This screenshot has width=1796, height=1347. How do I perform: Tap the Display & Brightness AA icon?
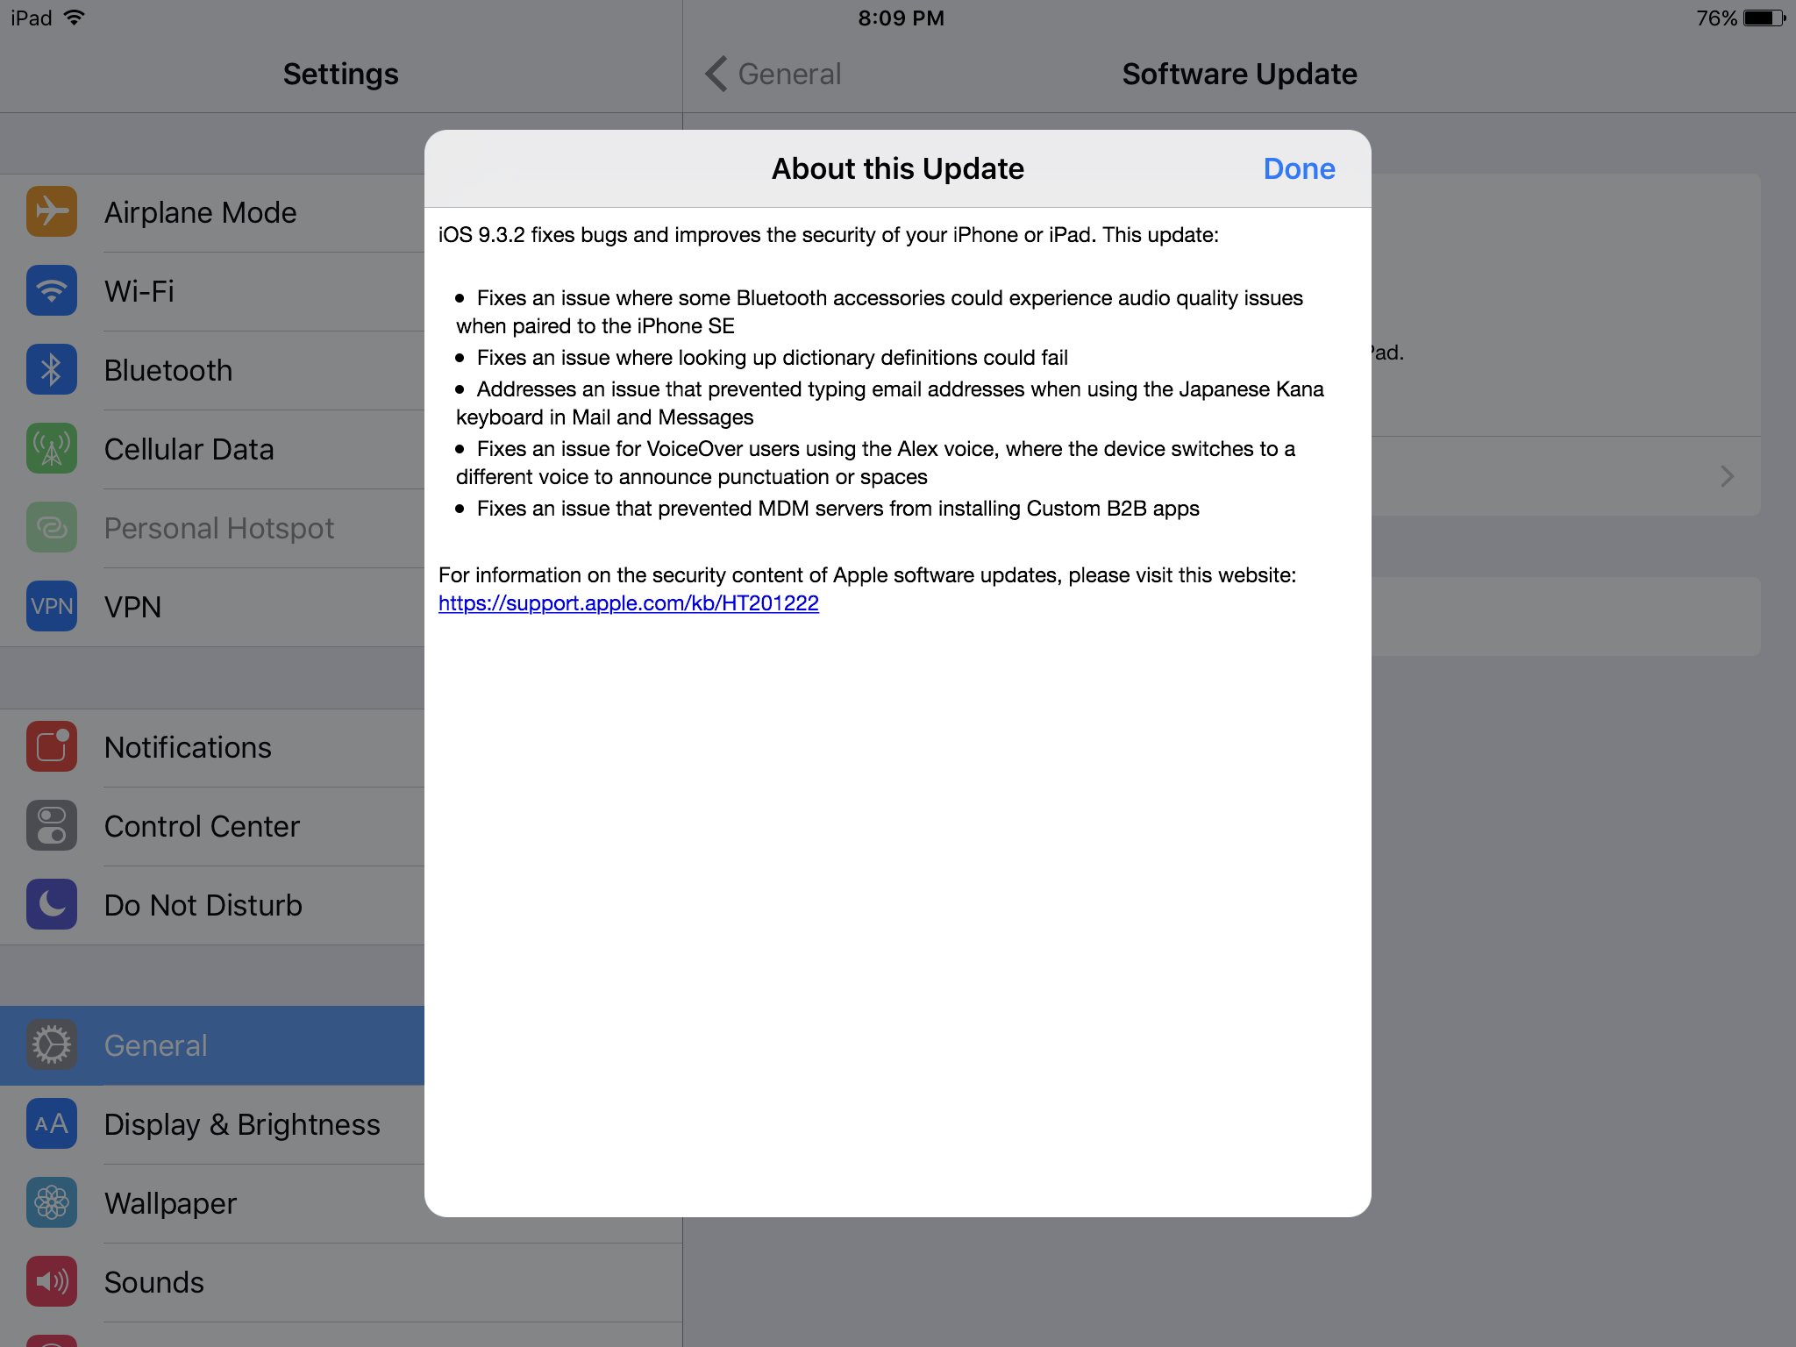coord(52,1123)
